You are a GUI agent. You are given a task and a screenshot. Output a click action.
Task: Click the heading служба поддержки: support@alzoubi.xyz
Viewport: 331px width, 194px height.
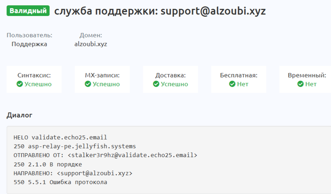click(x=160, y=11)
